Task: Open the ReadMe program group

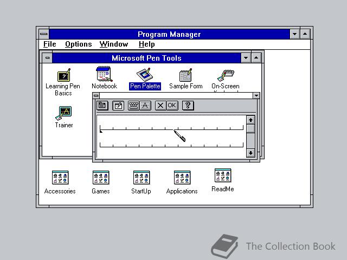Action: pyautogui.click(x=223, y=175)
